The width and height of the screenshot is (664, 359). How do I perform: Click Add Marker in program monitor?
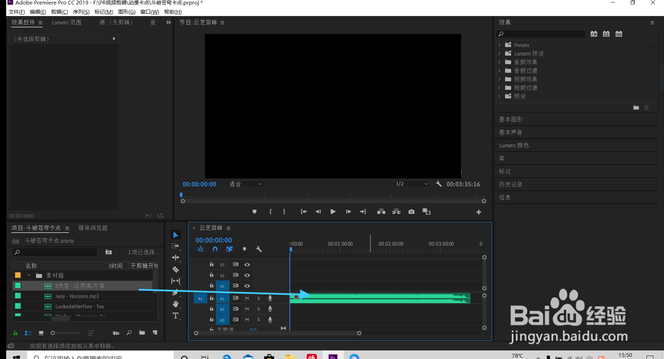coord(254,212)
